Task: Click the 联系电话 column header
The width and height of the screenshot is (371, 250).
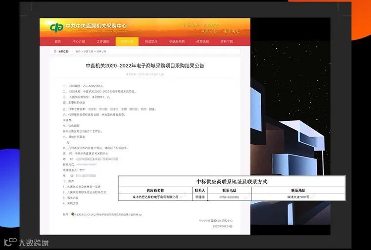Action: (x=229, y=190)
